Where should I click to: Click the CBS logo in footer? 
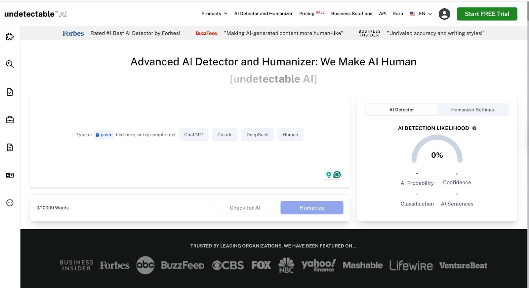[x=228, y=265]
